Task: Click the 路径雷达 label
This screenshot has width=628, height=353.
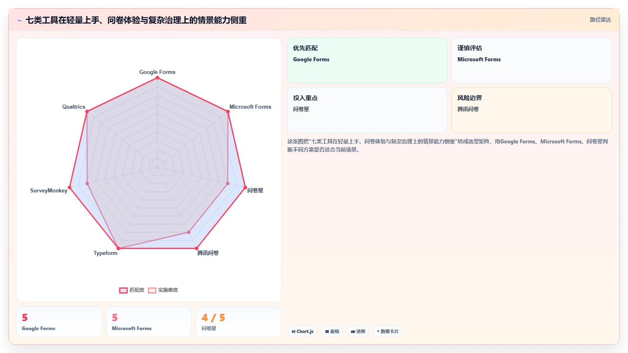Action: pos(600,20)
